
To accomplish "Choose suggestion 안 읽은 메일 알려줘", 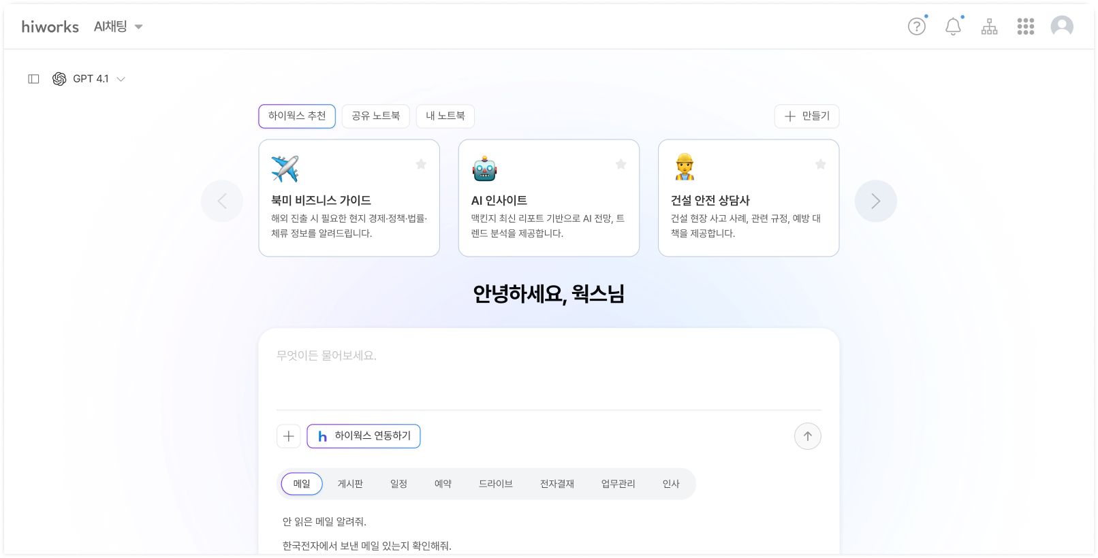I will pyautogui.click(x=324, y=522).
